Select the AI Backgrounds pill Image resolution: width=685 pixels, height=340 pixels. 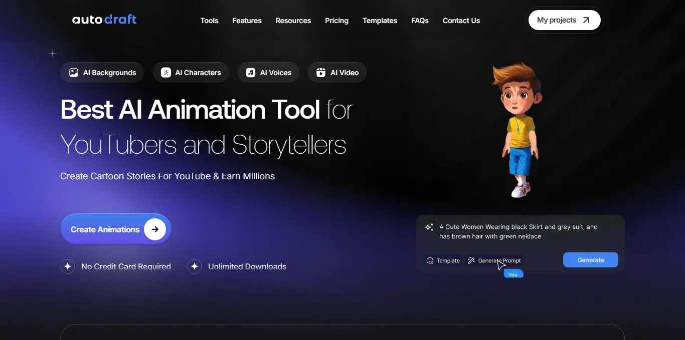[102, 73]
